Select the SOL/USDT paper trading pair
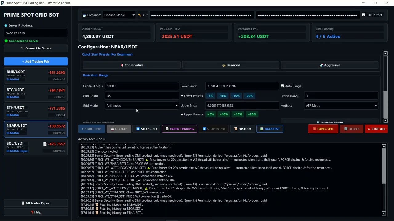Image resolution: width=394 pixels, height=221 pixels. 36,147
